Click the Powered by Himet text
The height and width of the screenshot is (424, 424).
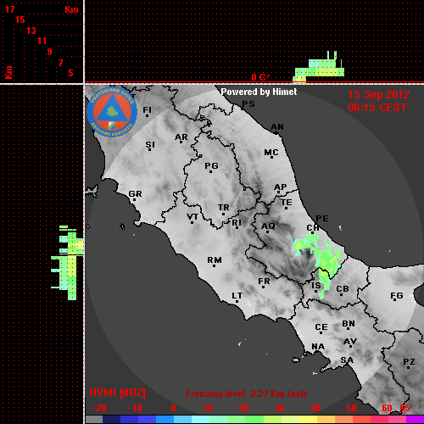pos(259,92)
